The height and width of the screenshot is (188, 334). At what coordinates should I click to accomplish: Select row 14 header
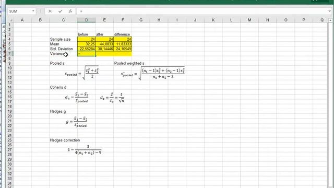[9, 87]
